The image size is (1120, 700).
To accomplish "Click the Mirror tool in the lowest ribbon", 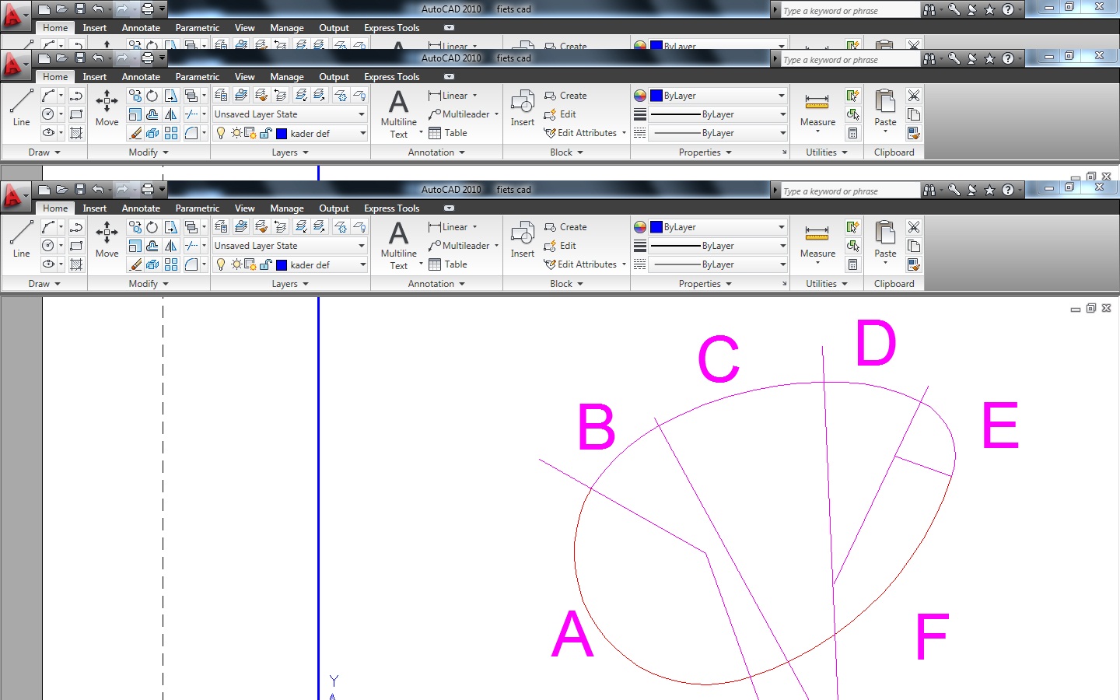I will pyautogui.click(x=171, y=245).
